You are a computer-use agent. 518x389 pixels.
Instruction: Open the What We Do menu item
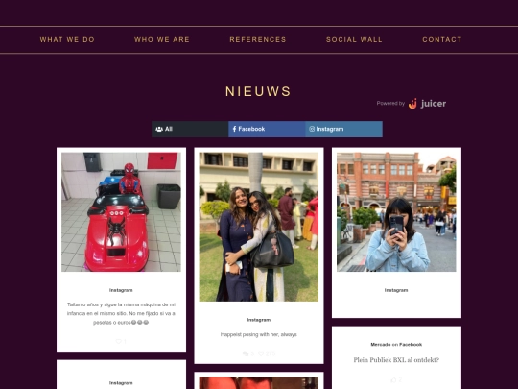click(67, 39)
